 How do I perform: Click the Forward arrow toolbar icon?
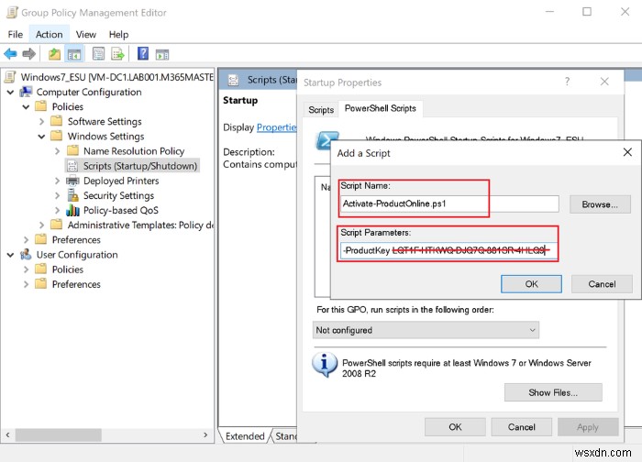click(x=28, y=53)
